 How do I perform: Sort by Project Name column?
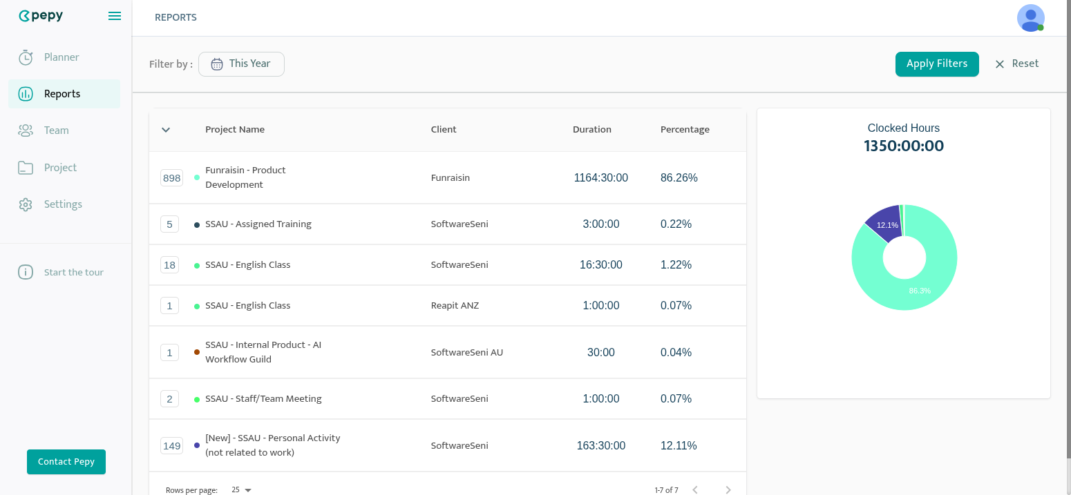click(235, 130)
